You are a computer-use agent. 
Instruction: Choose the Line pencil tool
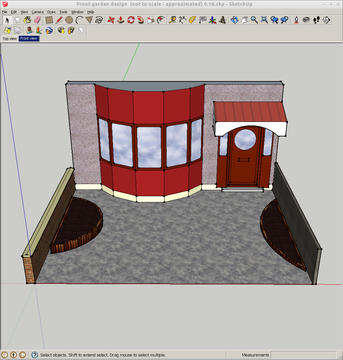59,20
